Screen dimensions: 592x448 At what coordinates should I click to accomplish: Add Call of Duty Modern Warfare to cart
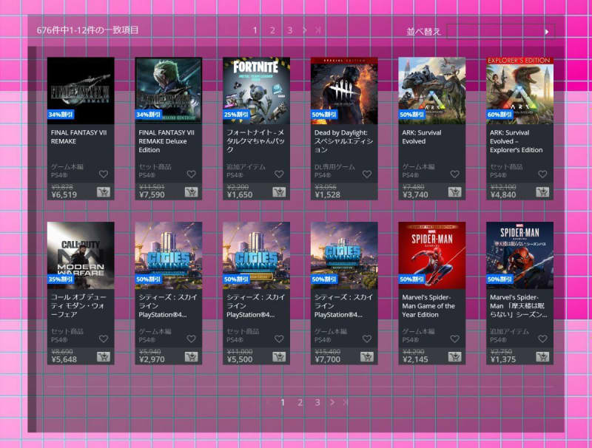tap(103, 357)
